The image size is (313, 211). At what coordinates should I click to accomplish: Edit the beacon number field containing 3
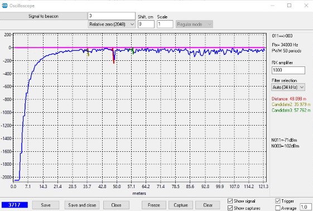[112, 16]
